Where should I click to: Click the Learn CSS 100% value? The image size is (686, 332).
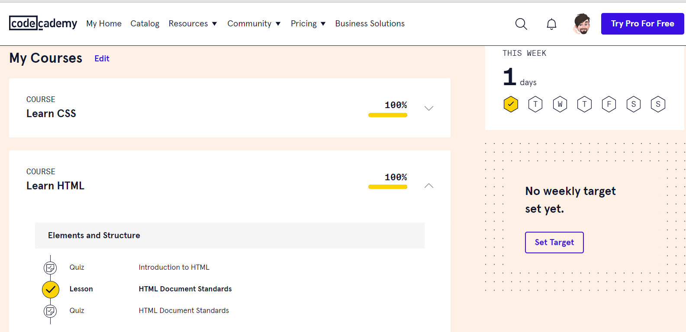click(396, 105)
